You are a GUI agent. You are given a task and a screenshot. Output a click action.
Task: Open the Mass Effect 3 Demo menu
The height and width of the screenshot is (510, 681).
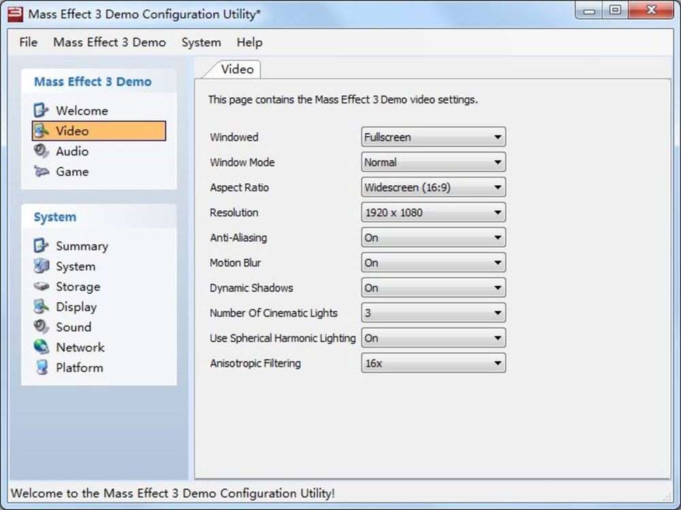tap(110, 42)
